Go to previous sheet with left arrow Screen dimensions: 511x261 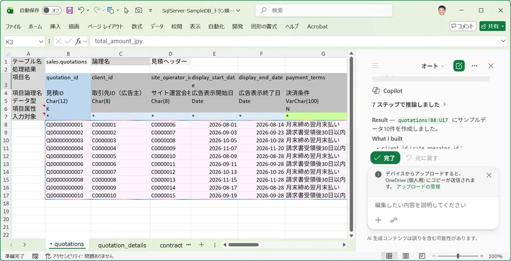point(11,245)
